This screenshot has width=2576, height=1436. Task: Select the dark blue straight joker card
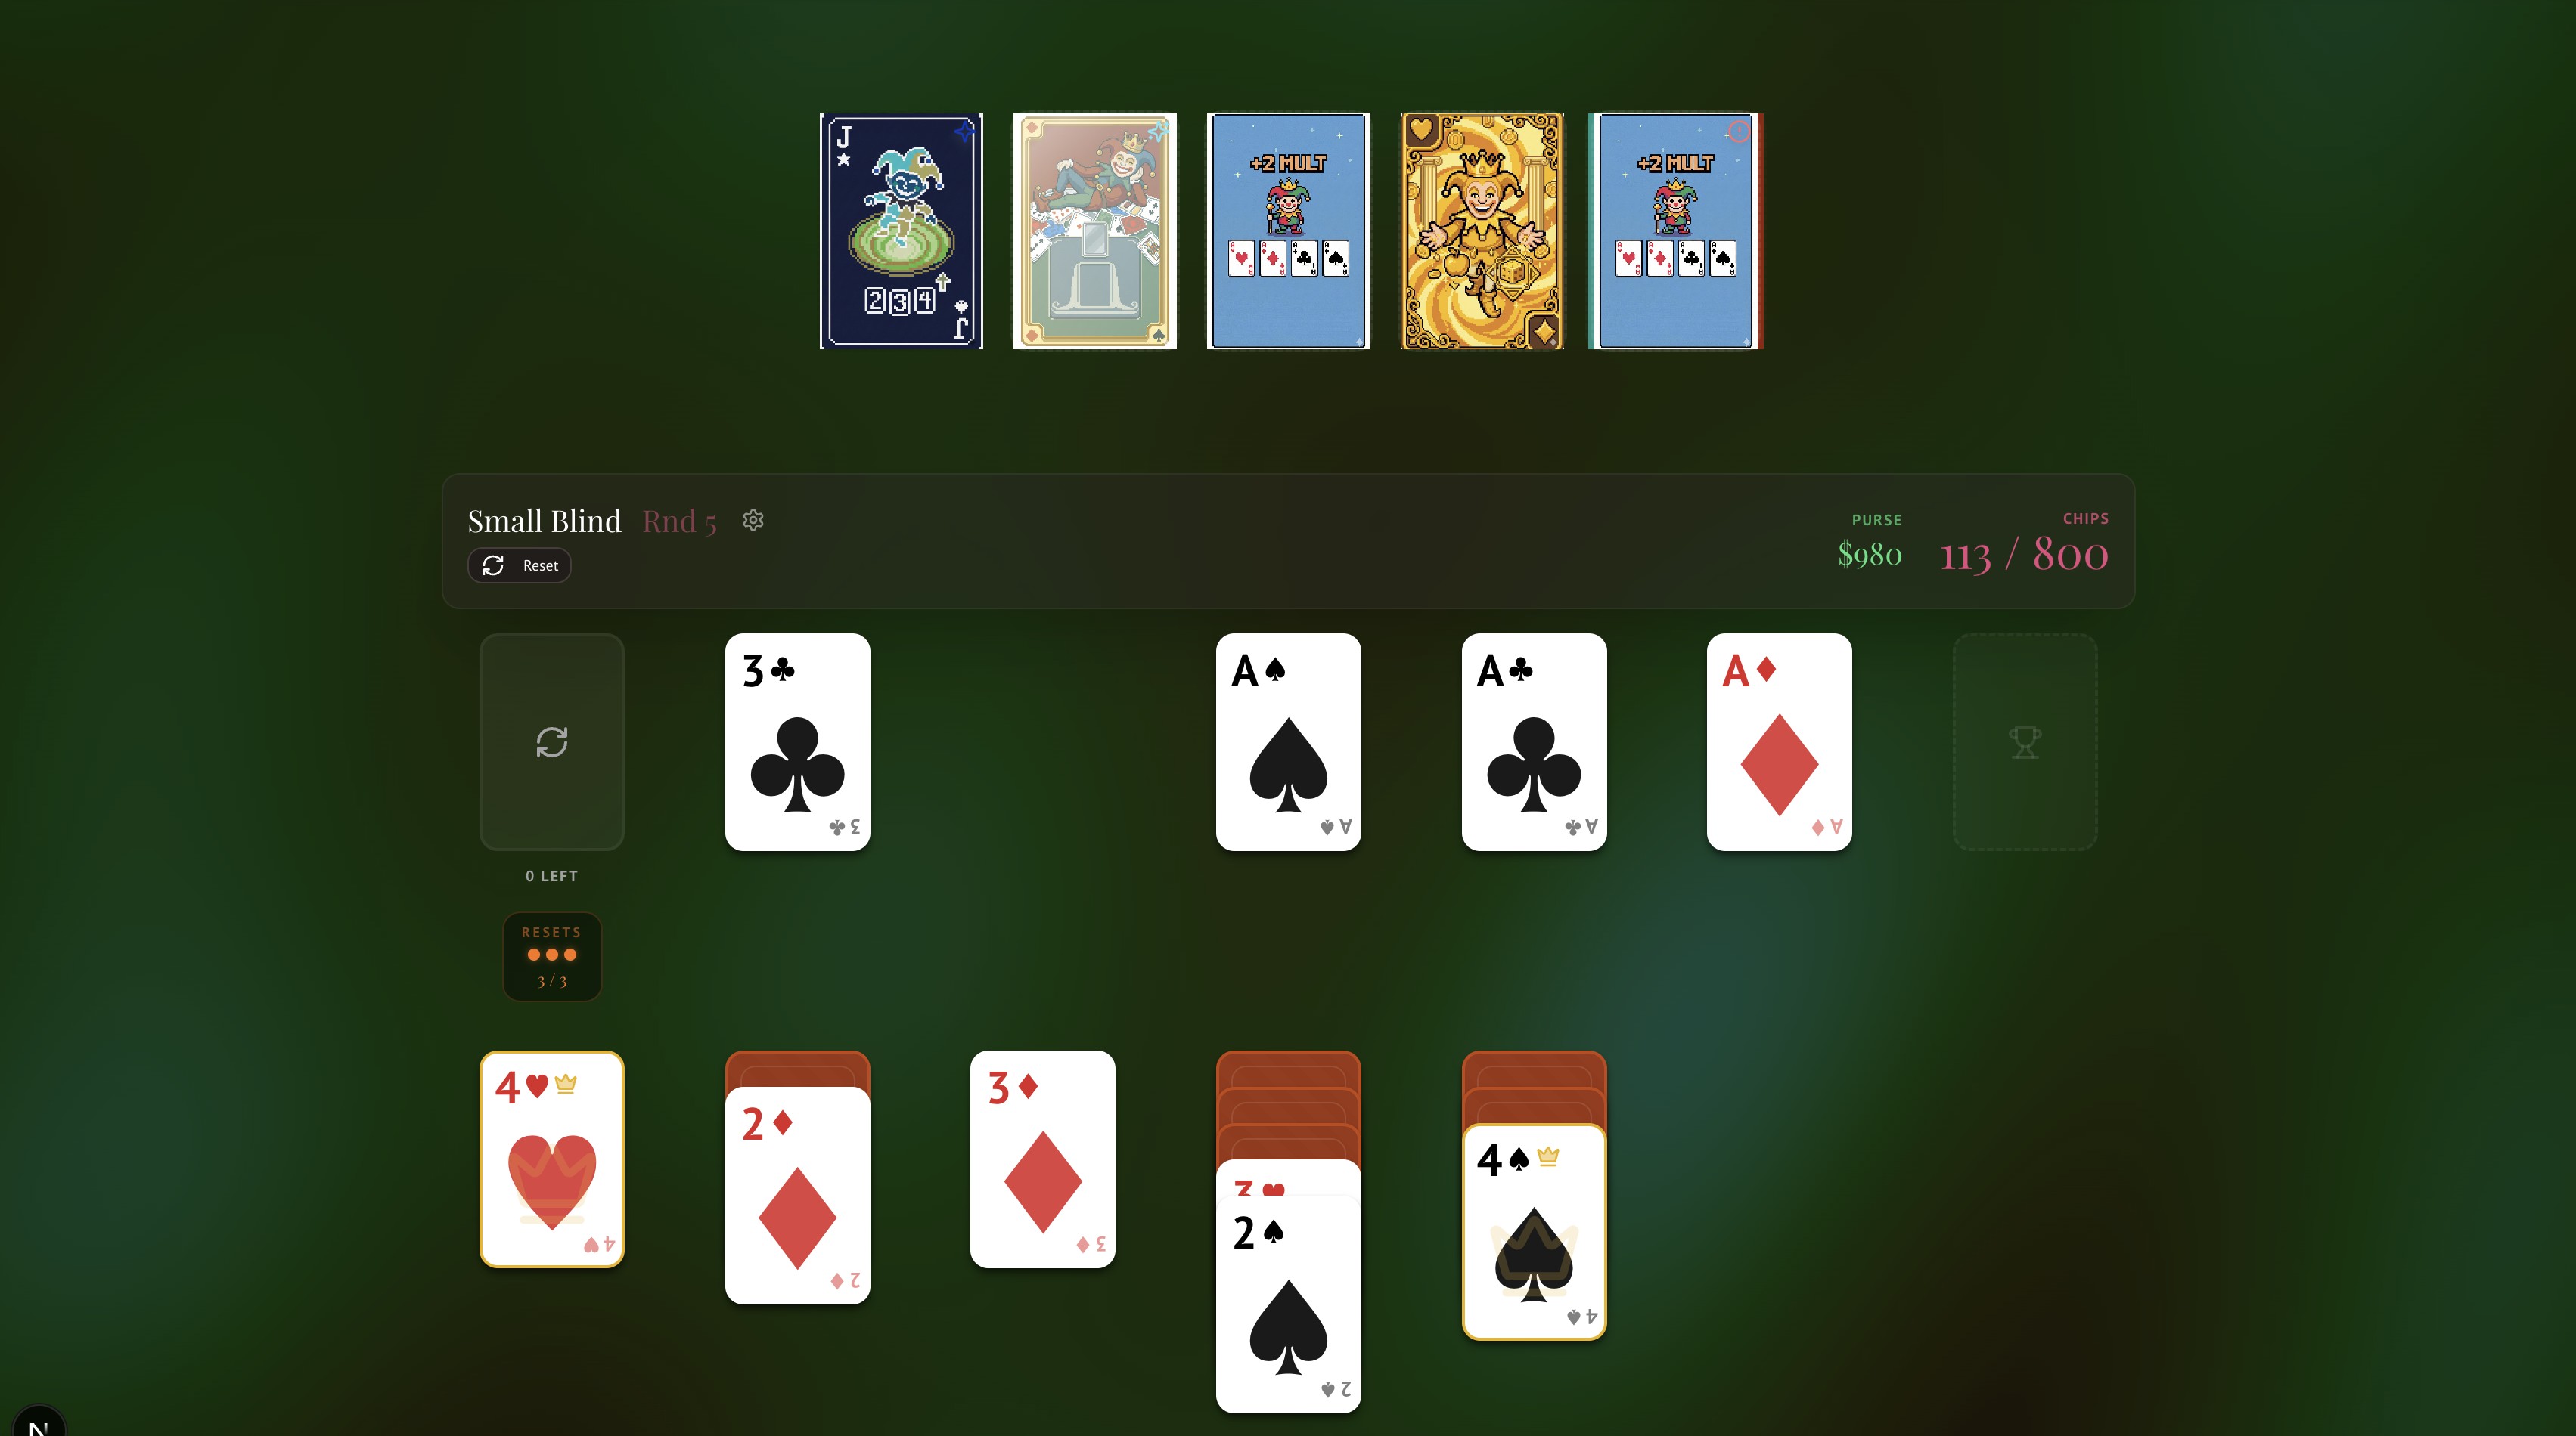[x=901, y=231]
